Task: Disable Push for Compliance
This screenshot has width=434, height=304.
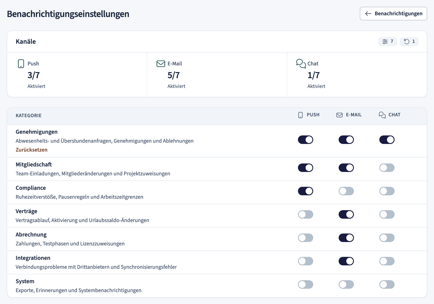Action: [x=305, y=191]
